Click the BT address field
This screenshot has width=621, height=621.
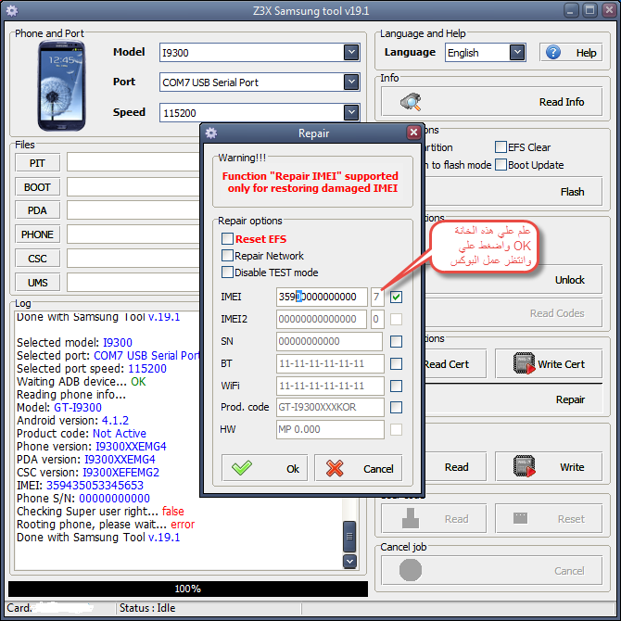coord(330,363)
